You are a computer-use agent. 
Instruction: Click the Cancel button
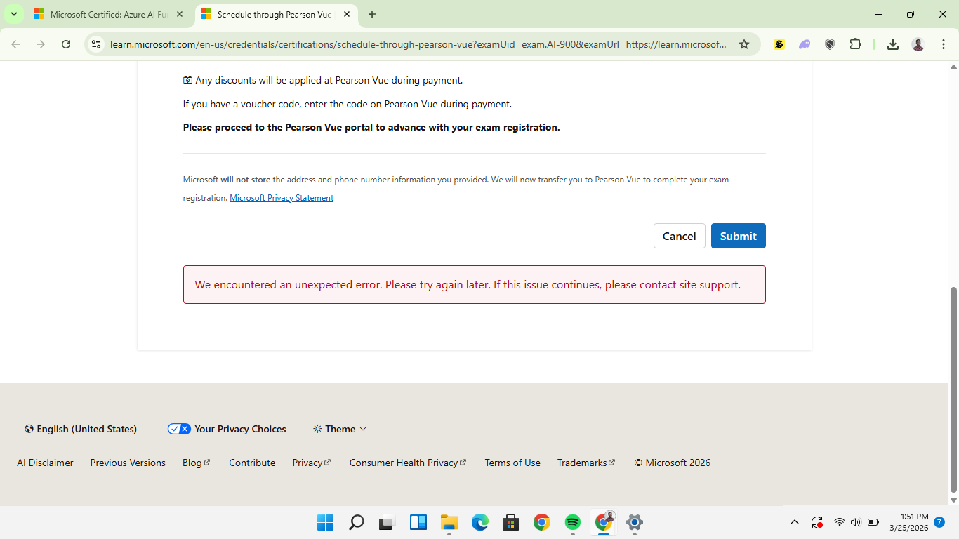[x=680, y=236]
